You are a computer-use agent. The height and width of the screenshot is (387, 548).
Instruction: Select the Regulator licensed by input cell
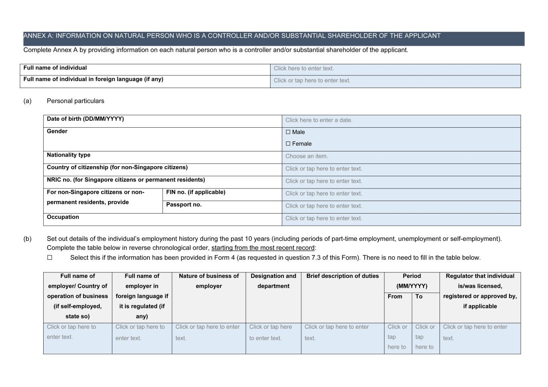(x=480, y=333)
